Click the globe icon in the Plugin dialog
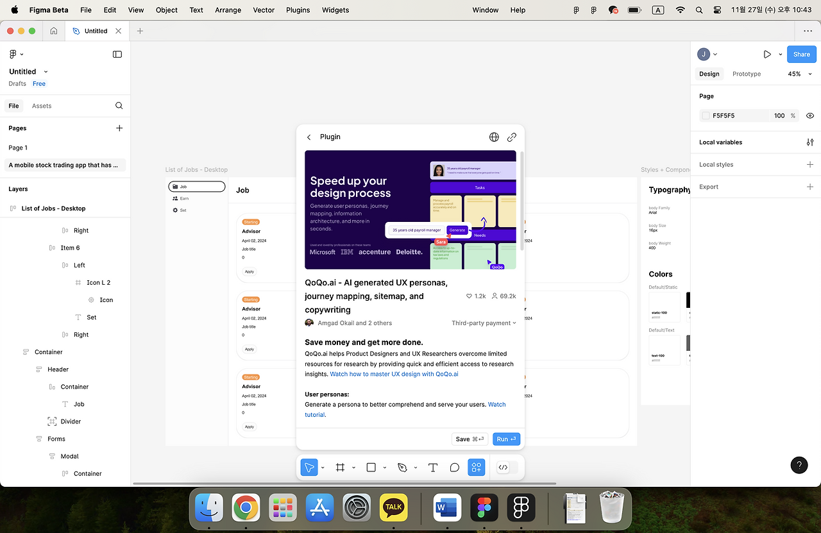The width and height of the screenshot is (821, 533). tap(494, 137)
